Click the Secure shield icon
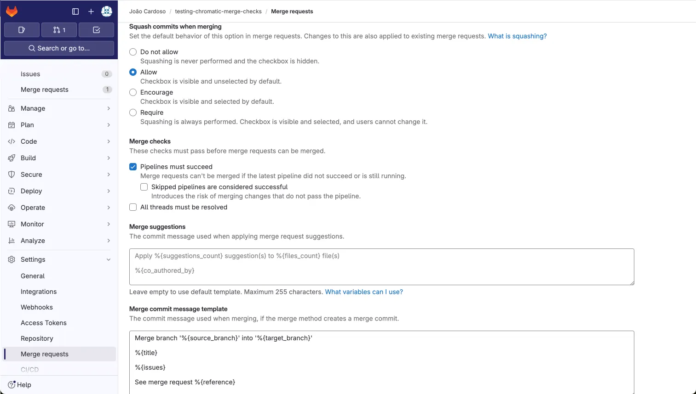This screenshot has width=696, height=394. coord(12,174)
